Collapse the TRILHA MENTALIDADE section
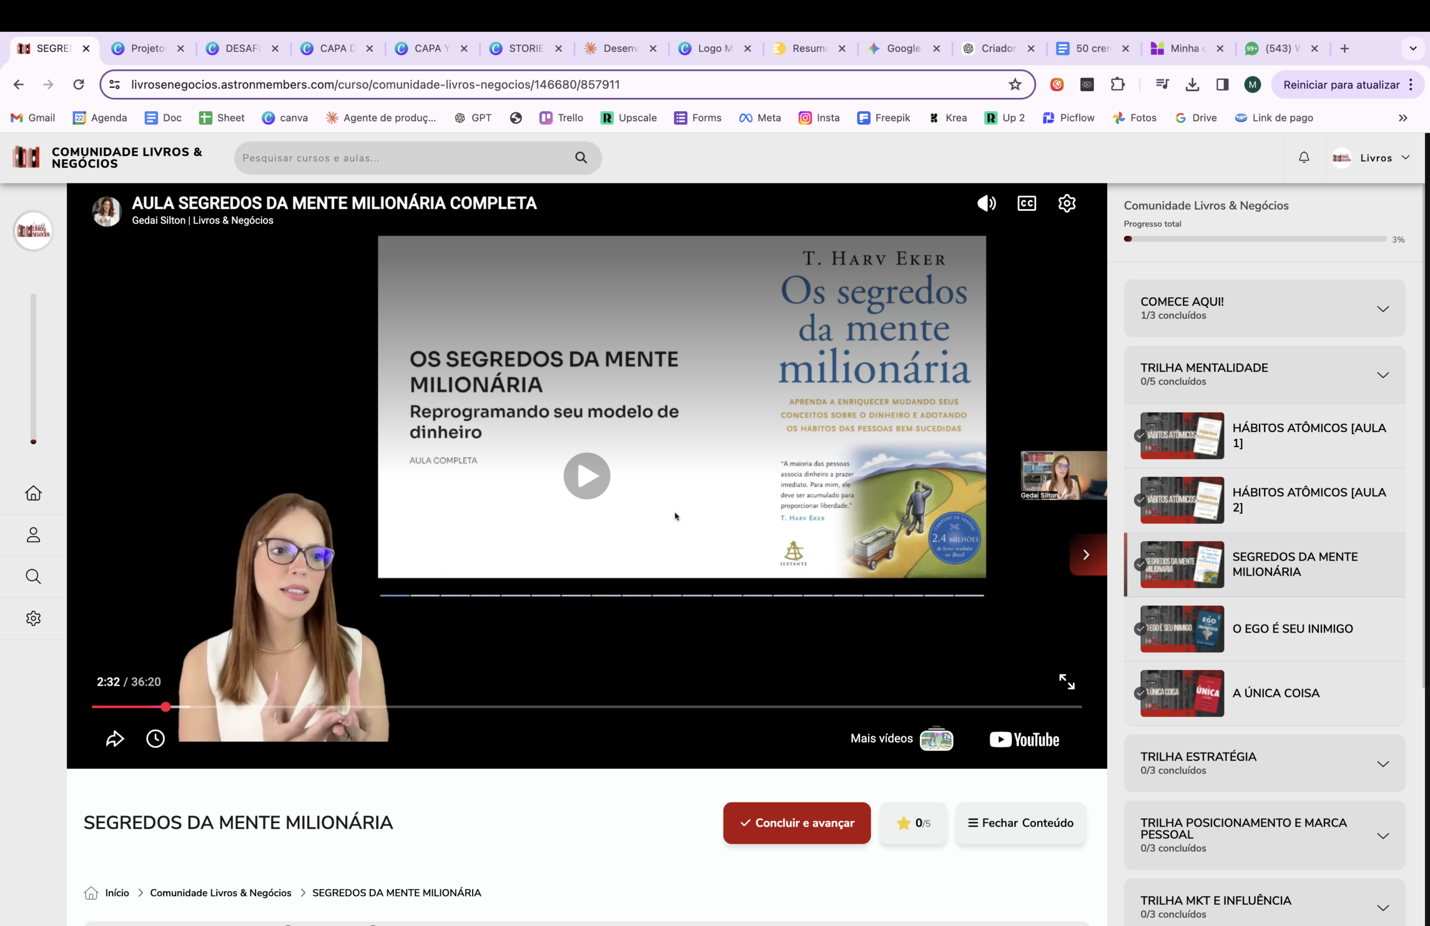This screenshot has height=926, width=1430. [1264, 374]
